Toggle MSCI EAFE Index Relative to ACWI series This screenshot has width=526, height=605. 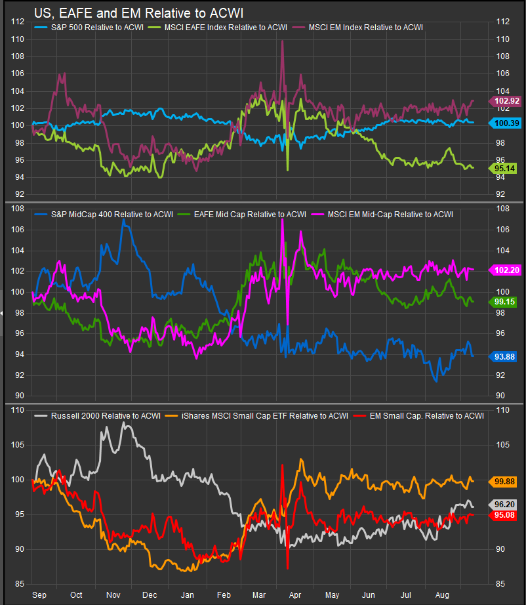pyautogui.click(x=218, y=27)
